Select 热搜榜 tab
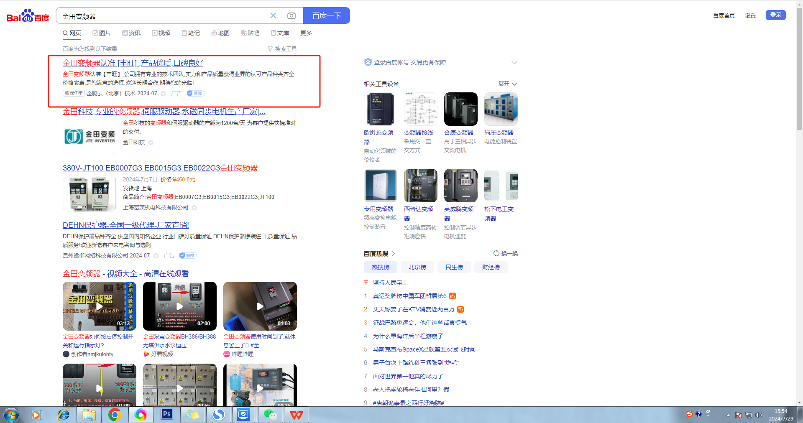Image resolution: width=803 pixels, height=423 pixels. [x=381, y=267]
